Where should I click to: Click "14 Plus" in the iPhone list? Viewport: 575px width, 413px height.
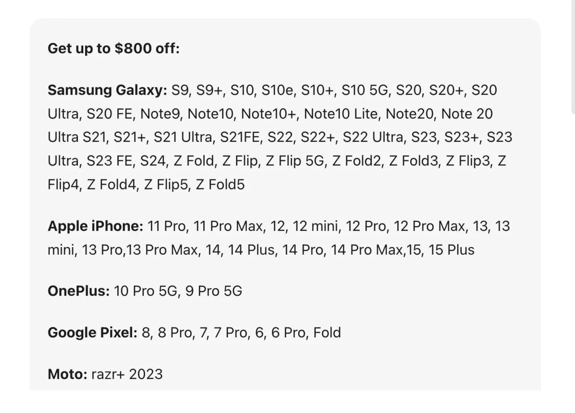pyautogui.click(x=251, y=250)
